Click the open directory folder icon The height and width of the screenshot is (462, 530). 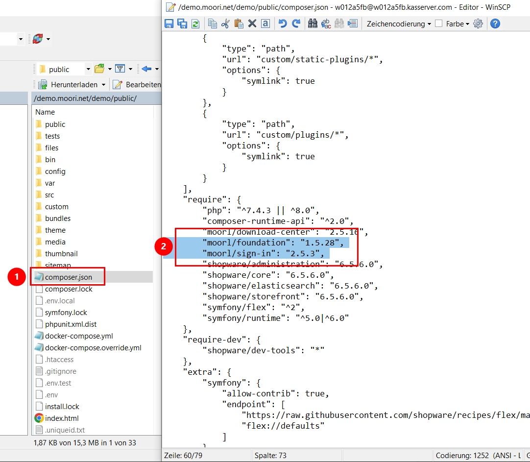pos(99,69)
